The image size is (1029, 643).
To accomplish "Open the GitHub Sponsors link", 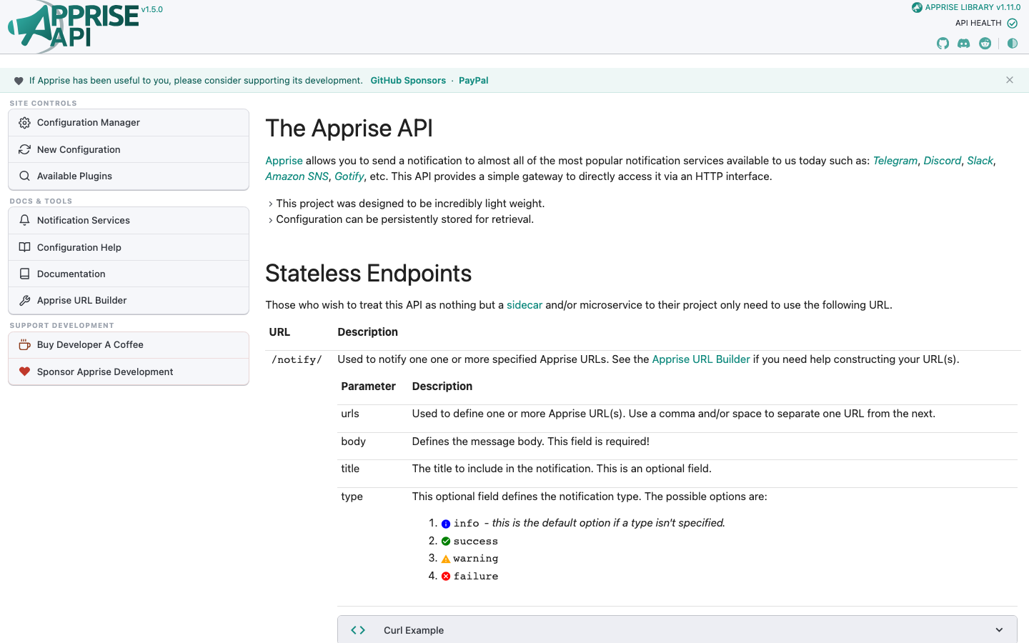I will pos(408,81).
